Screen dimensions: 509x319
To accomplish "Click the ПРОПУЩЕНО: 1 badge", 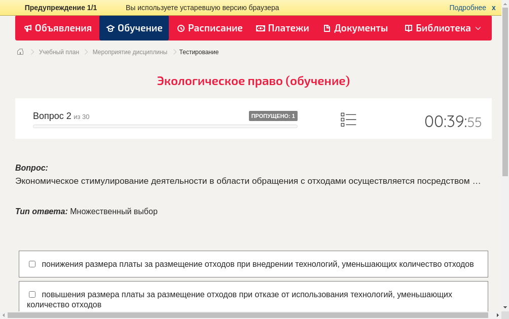I will pyautogui.click(x=273, y=116).
